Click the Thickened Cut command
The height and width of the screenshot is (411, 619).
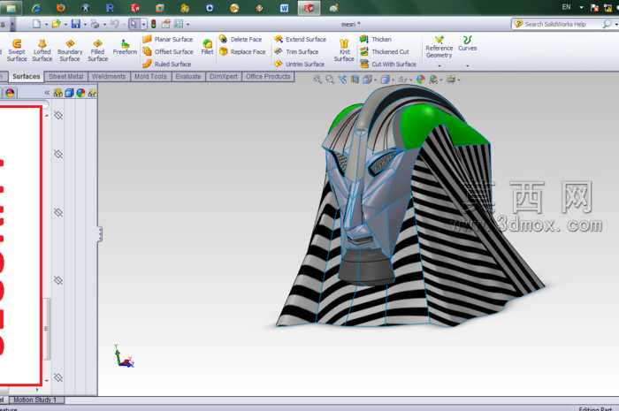point(385,51)
